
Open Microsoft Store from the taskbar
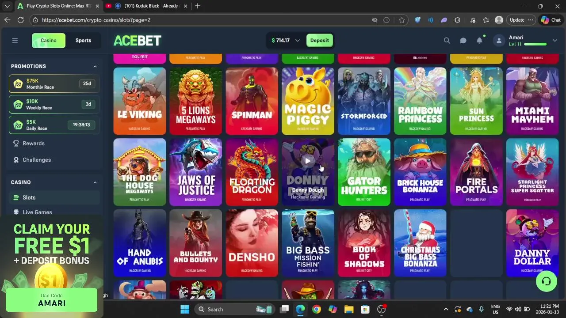coord(365,309)
